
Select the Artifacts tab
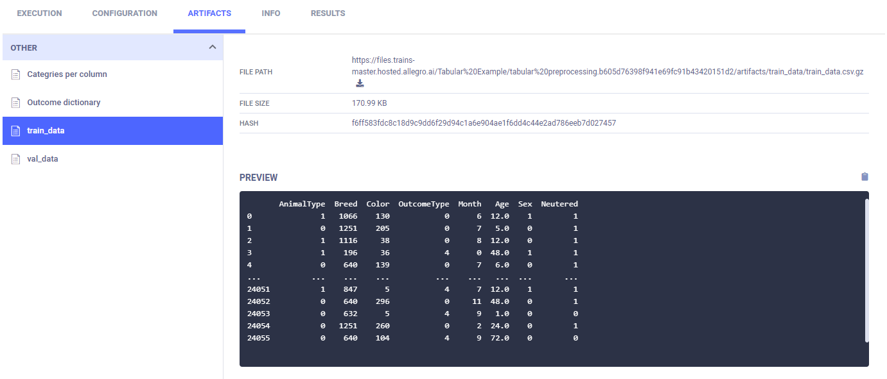[209, 13]
